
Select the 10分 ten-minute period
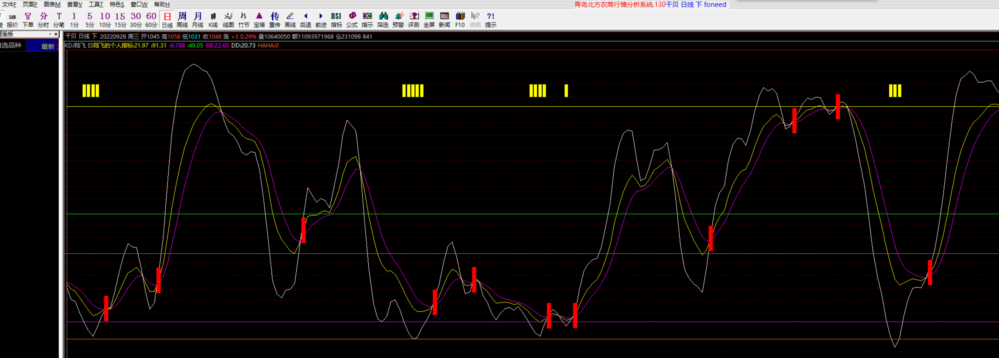tap(105, 20)
